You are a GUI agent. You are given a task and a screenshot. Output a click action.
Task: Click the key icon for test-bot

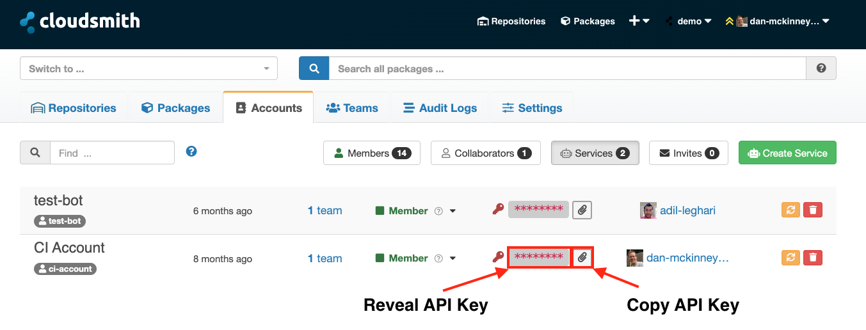tap(498, 209)
